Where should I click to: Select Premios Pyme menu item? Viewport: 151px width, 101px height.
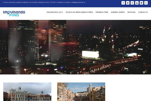click(102, 12)
